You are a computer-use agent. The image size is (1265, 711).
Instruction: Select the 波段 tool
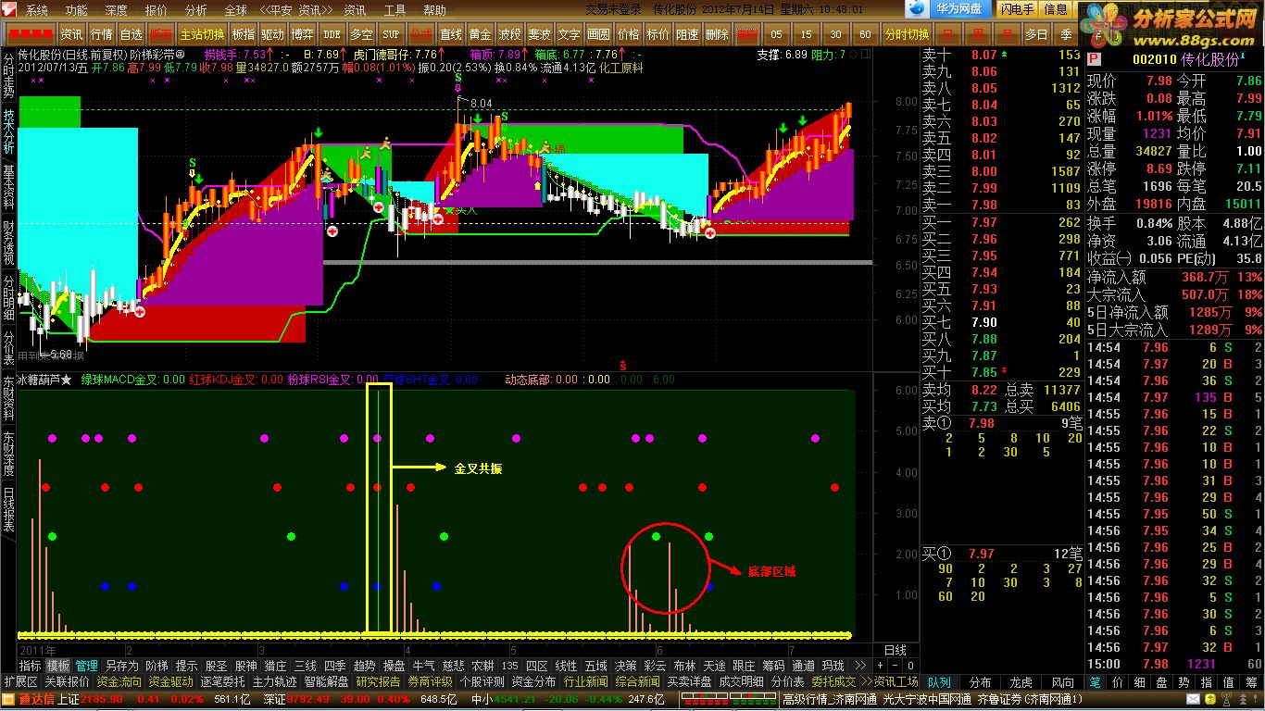[x=509, y=34]
